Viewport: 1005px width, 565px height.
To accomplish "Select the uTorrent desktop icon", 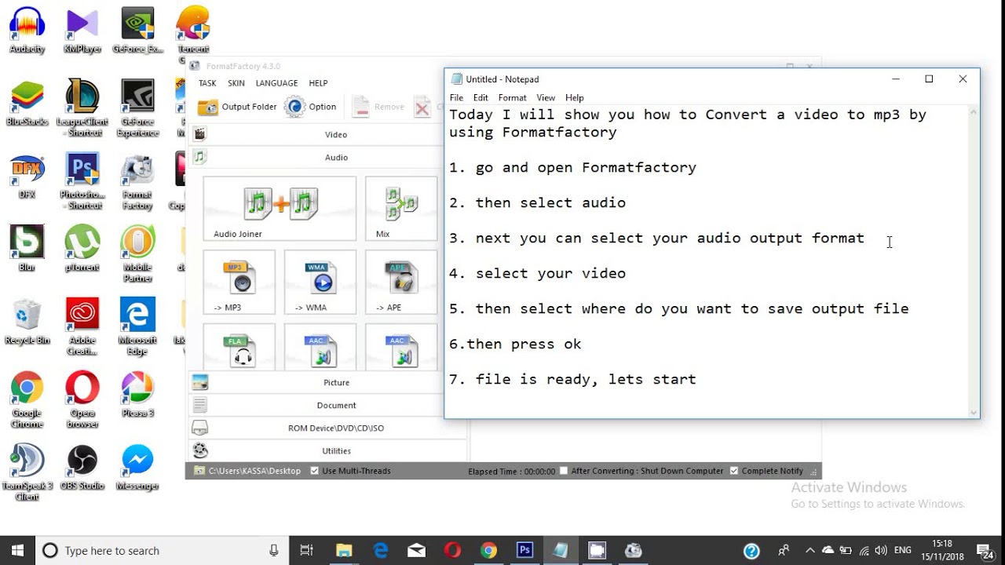I will click(82, 249).
